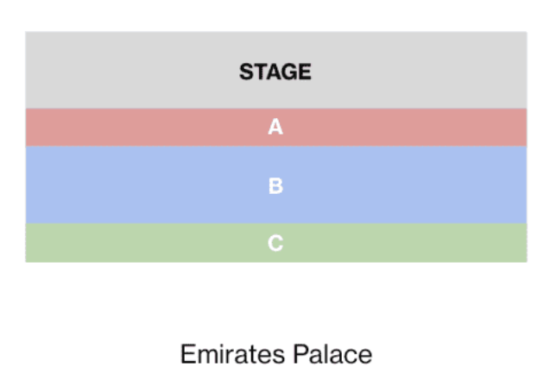Click the bold STAGE text

pos(275,72)
